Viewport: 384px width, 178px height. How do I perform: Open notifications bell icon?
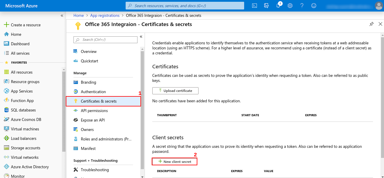(x=278, y=6)
